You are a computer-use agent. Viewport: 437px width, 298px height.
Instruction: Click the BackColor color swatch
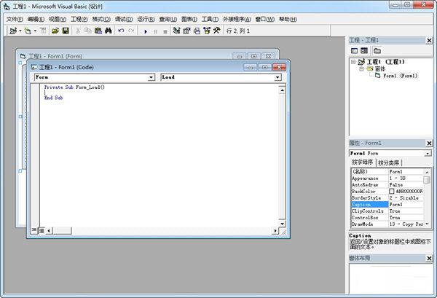(x=392, y=191)
